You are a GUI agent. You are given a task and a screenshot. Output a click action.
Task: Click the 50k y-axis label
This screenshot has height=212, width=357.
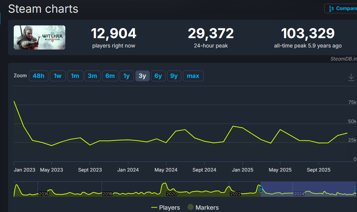pos(352,121)
